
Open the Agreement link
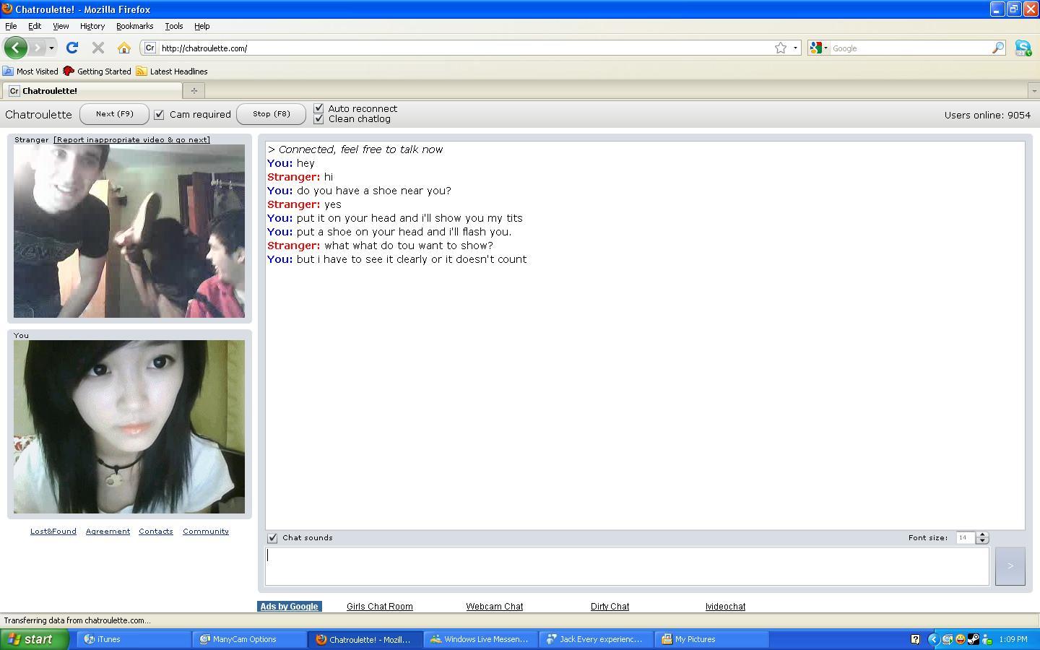coord(108,531)
